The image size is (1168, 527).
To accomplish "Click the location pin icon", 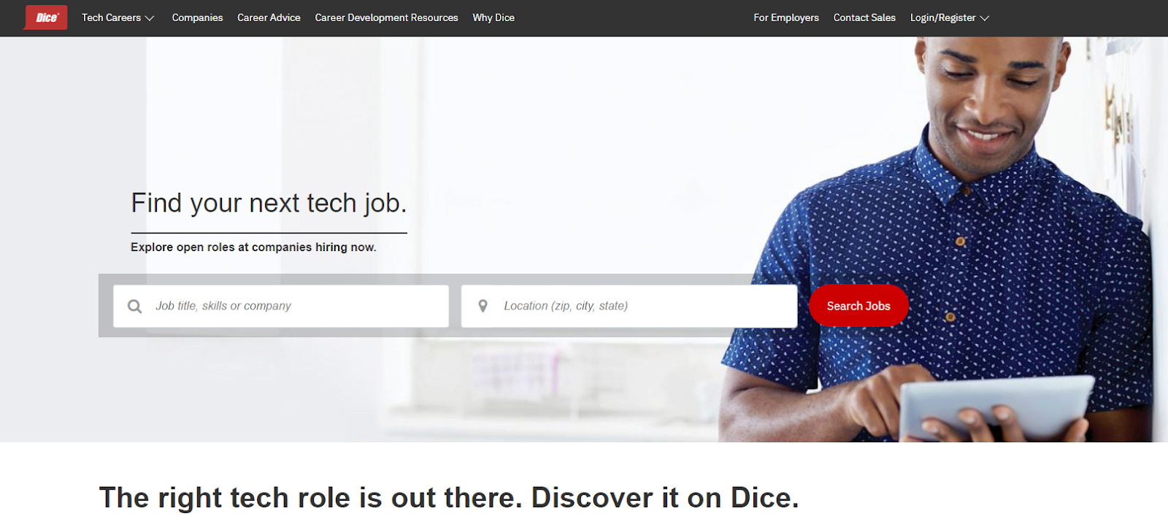I will pos(483,306).
